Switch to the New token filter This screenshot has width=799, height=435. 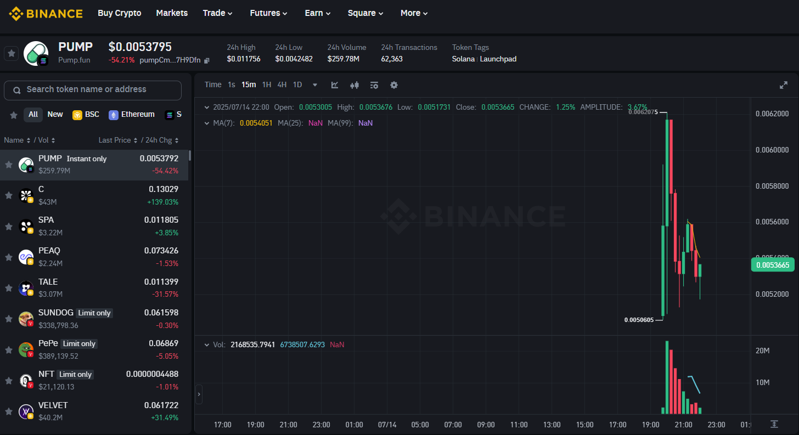tap(55, 115)
